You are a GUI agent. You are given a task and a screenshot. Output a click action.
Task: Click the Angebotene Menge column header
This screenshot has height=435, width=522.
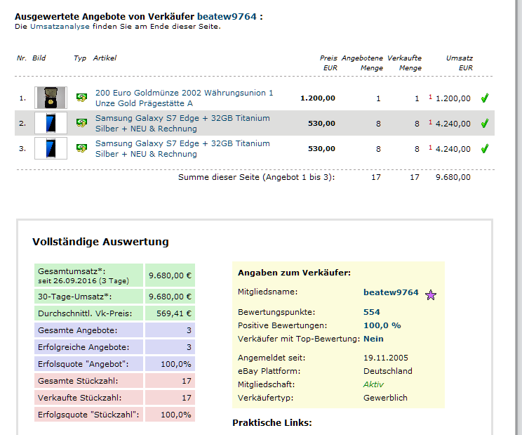click(362, 63)
